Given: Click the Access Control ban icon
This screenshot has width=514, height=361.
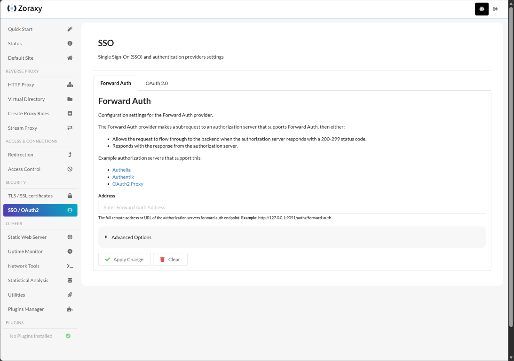Looking at the screenshot, I should 70,169.
